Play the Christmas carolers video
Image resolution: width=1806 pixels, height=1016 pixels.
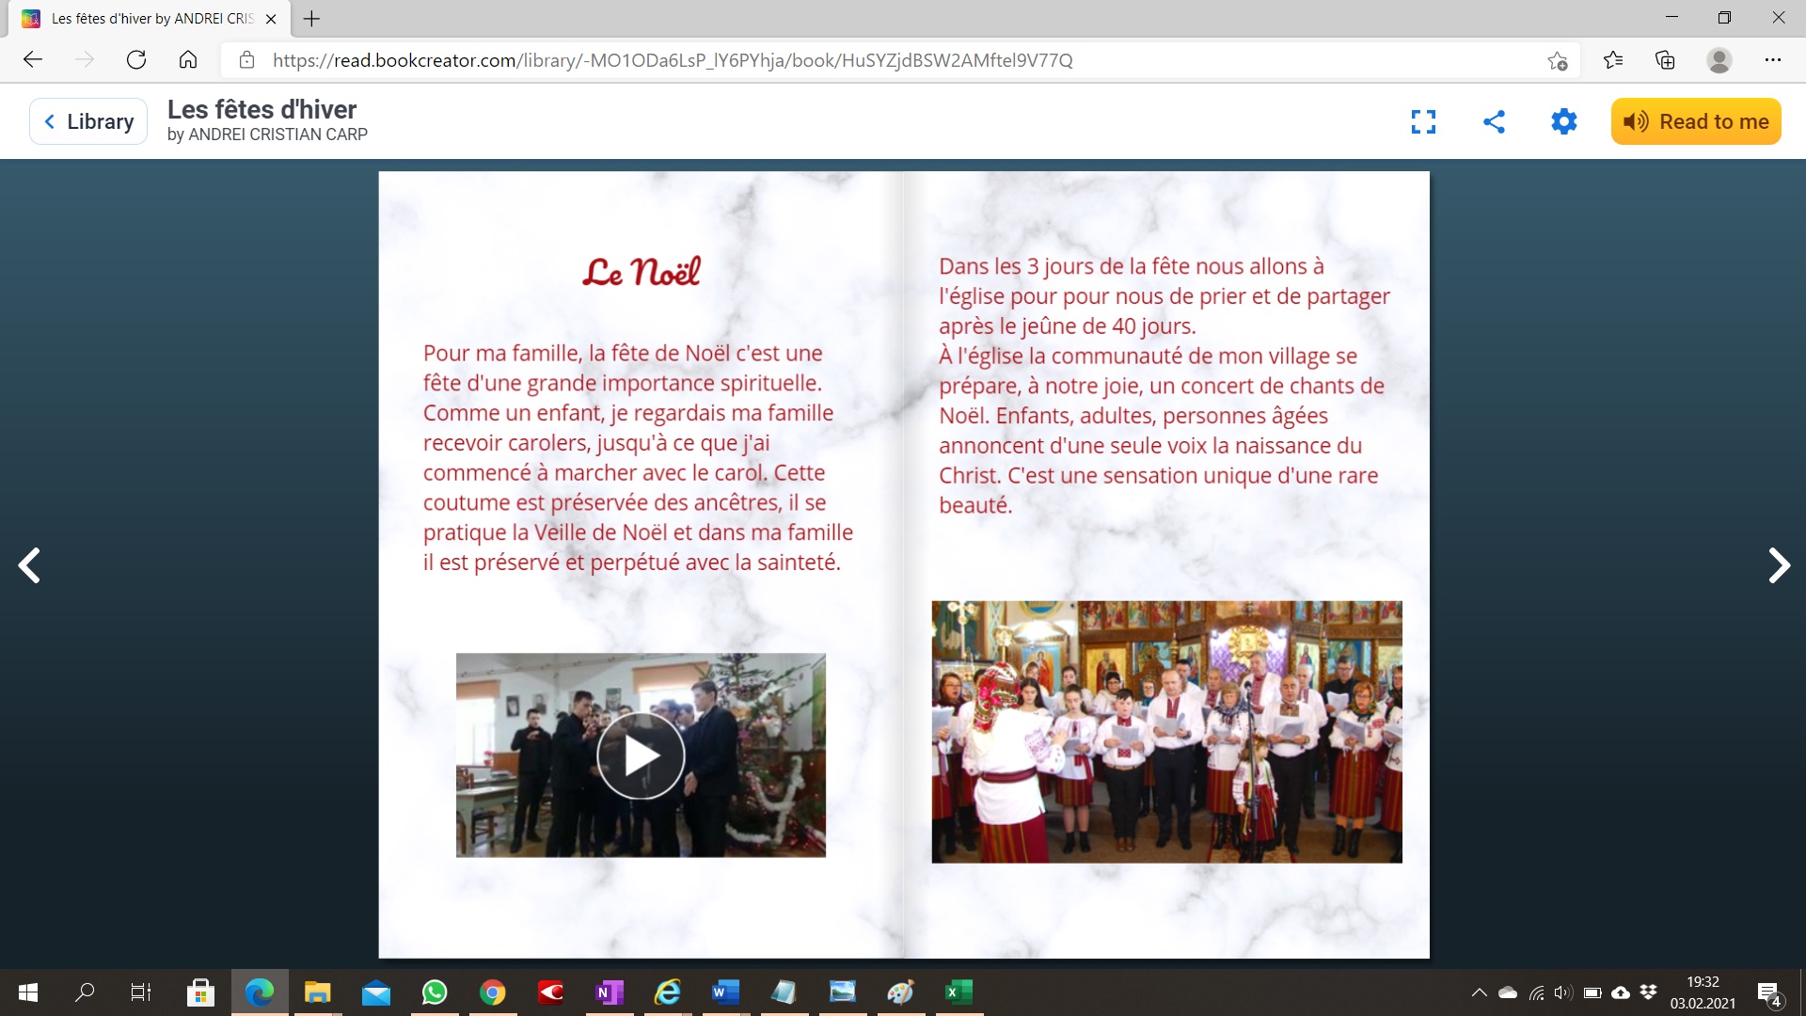point(641,755)
